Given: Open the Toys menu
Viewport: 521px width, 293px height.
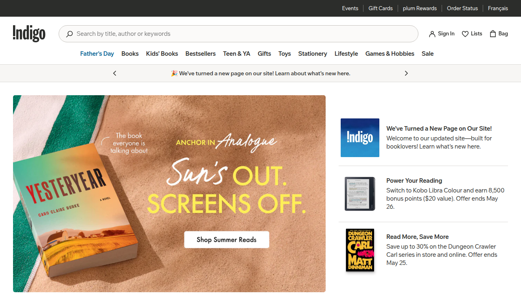Looking at the screenshot, I should click(x=285, y=54).
